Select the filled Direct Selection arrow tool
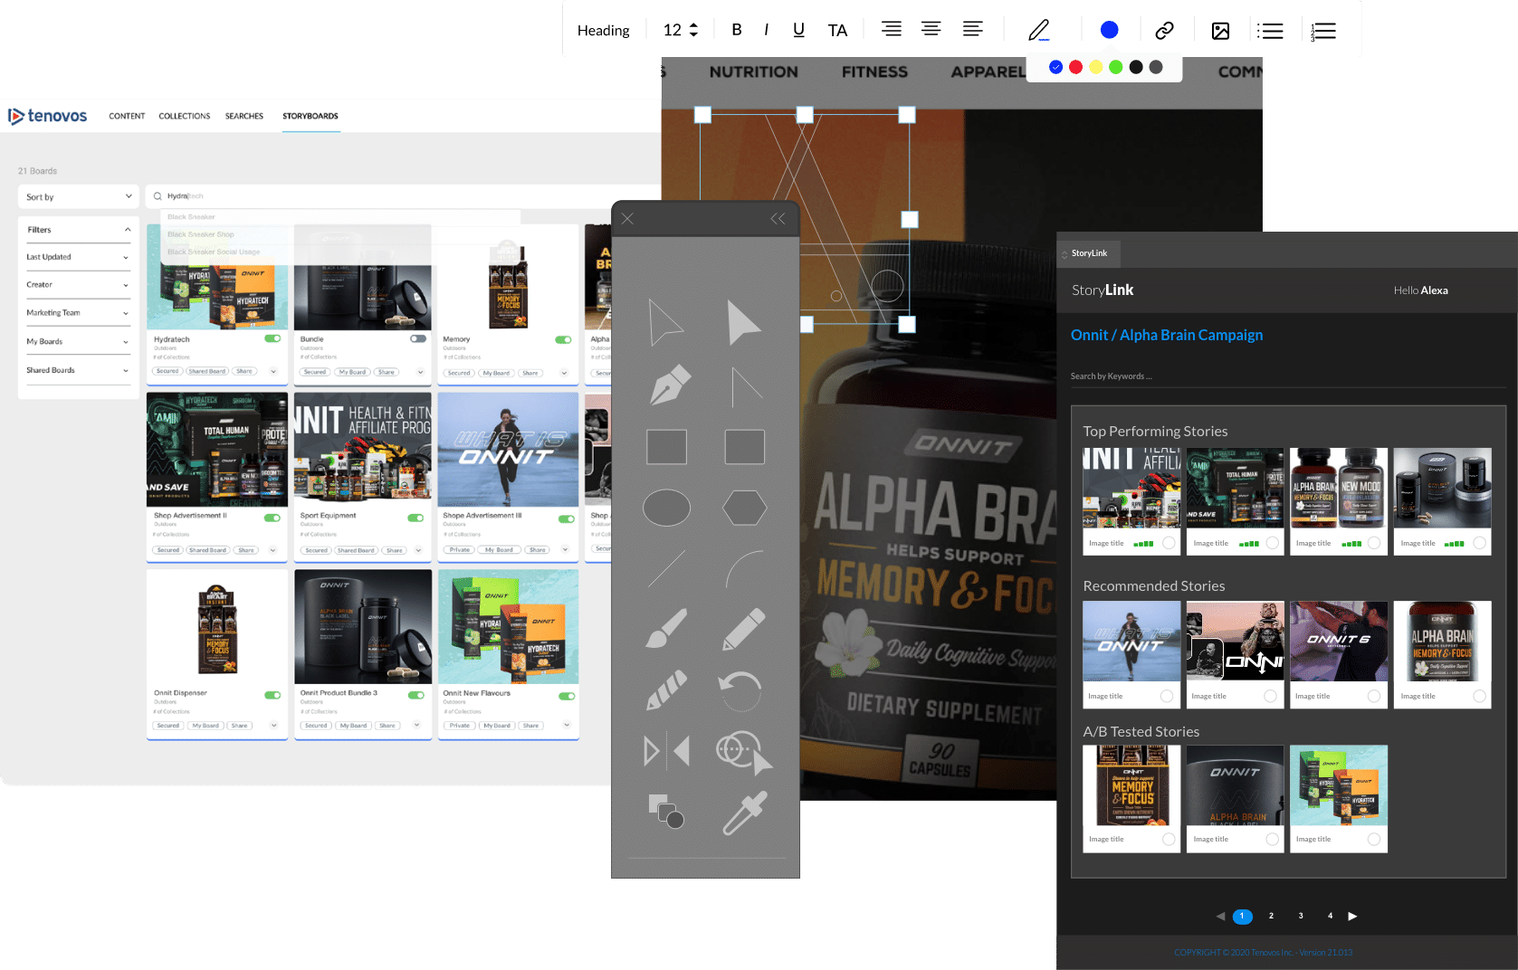Screen dimensions: 1518x970 (744, 322)
